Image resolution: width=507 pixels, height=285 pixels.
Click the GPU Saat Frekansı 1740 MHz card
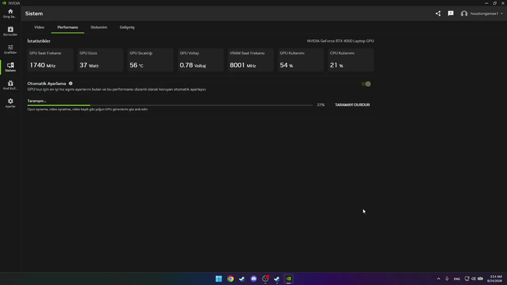coord(50,60)
